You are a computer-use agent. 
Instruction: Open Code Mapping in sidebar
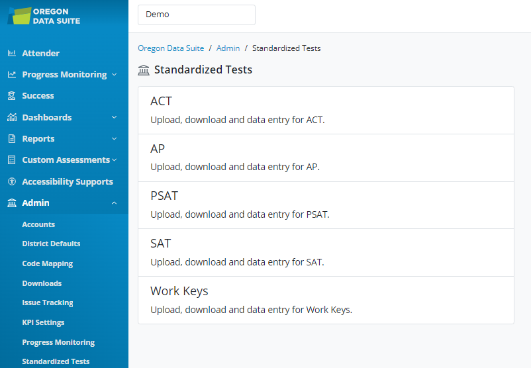[47, 263]
